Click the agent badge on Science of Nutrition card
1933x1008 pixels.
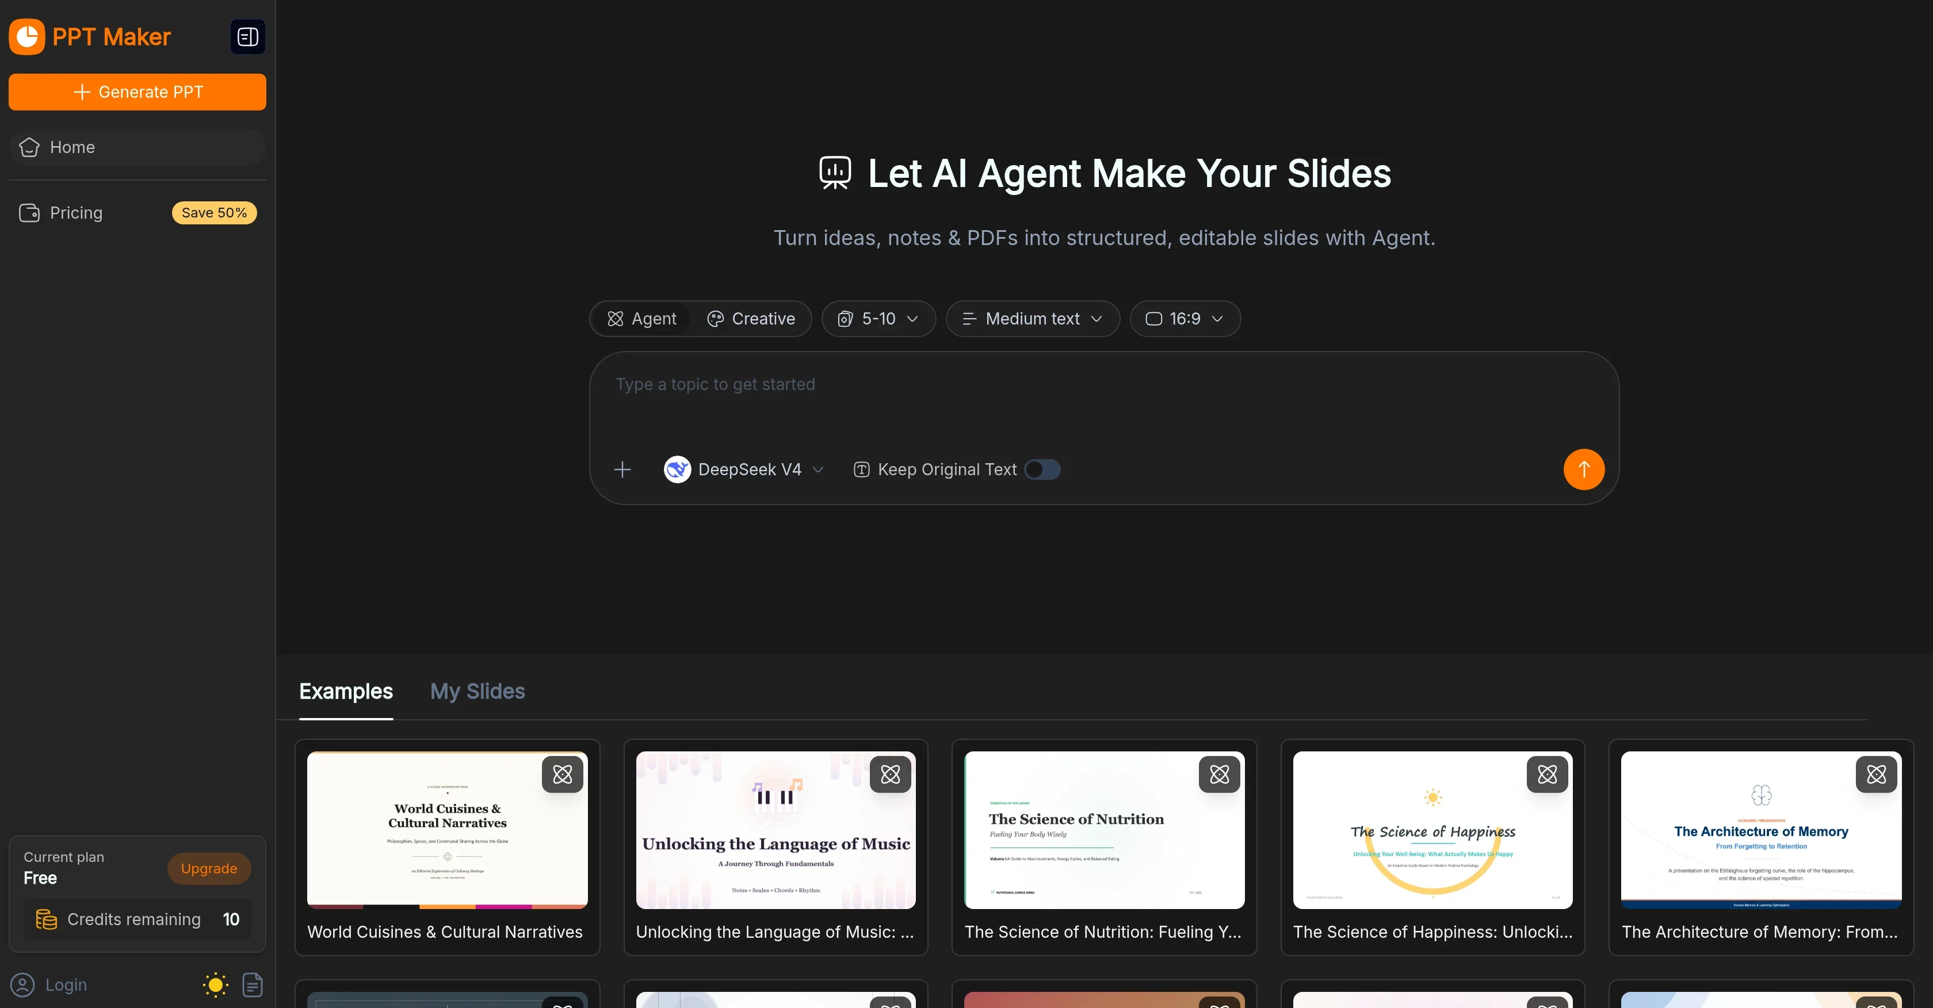click(x=1220, y=774)
